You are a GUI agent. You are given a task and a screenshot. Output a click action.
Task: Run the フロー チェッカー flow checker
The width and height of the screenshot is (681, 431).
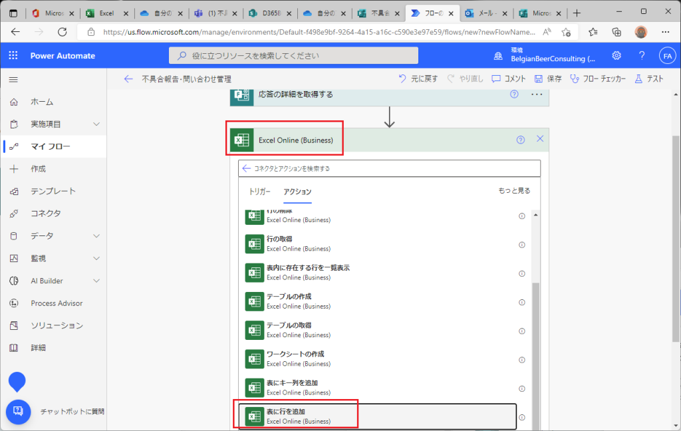click(598, 78)
